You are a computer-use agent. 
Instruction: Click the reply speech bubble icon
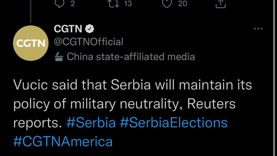(60, 3)
